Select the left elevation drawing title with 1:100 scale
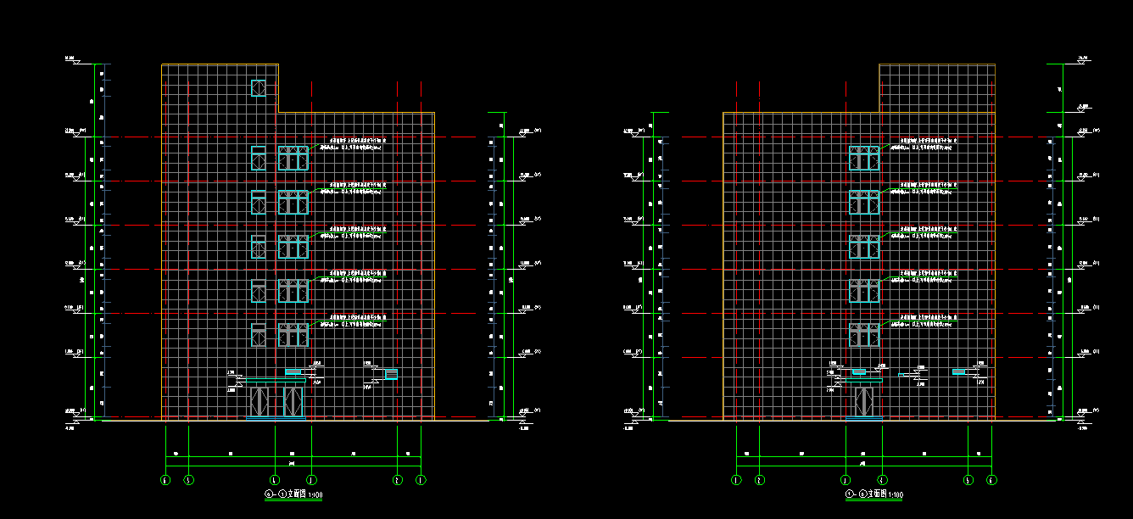Screen dimensions: 1133x519 pyautogui.click(x=293, y=494)
